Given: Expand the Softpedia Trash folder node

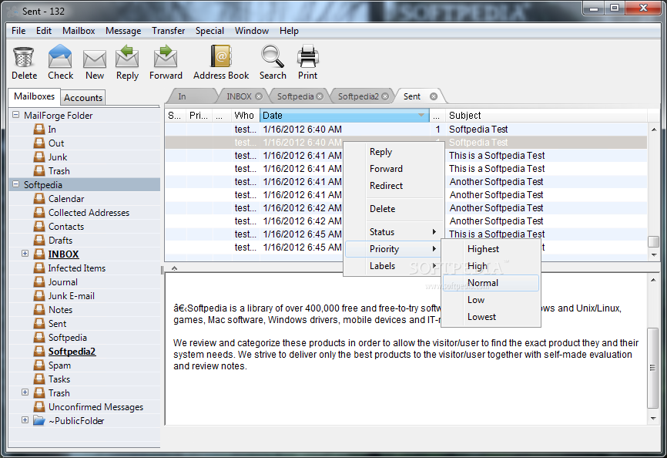Looking at the screenshot, I should click(x=25, y=392).
